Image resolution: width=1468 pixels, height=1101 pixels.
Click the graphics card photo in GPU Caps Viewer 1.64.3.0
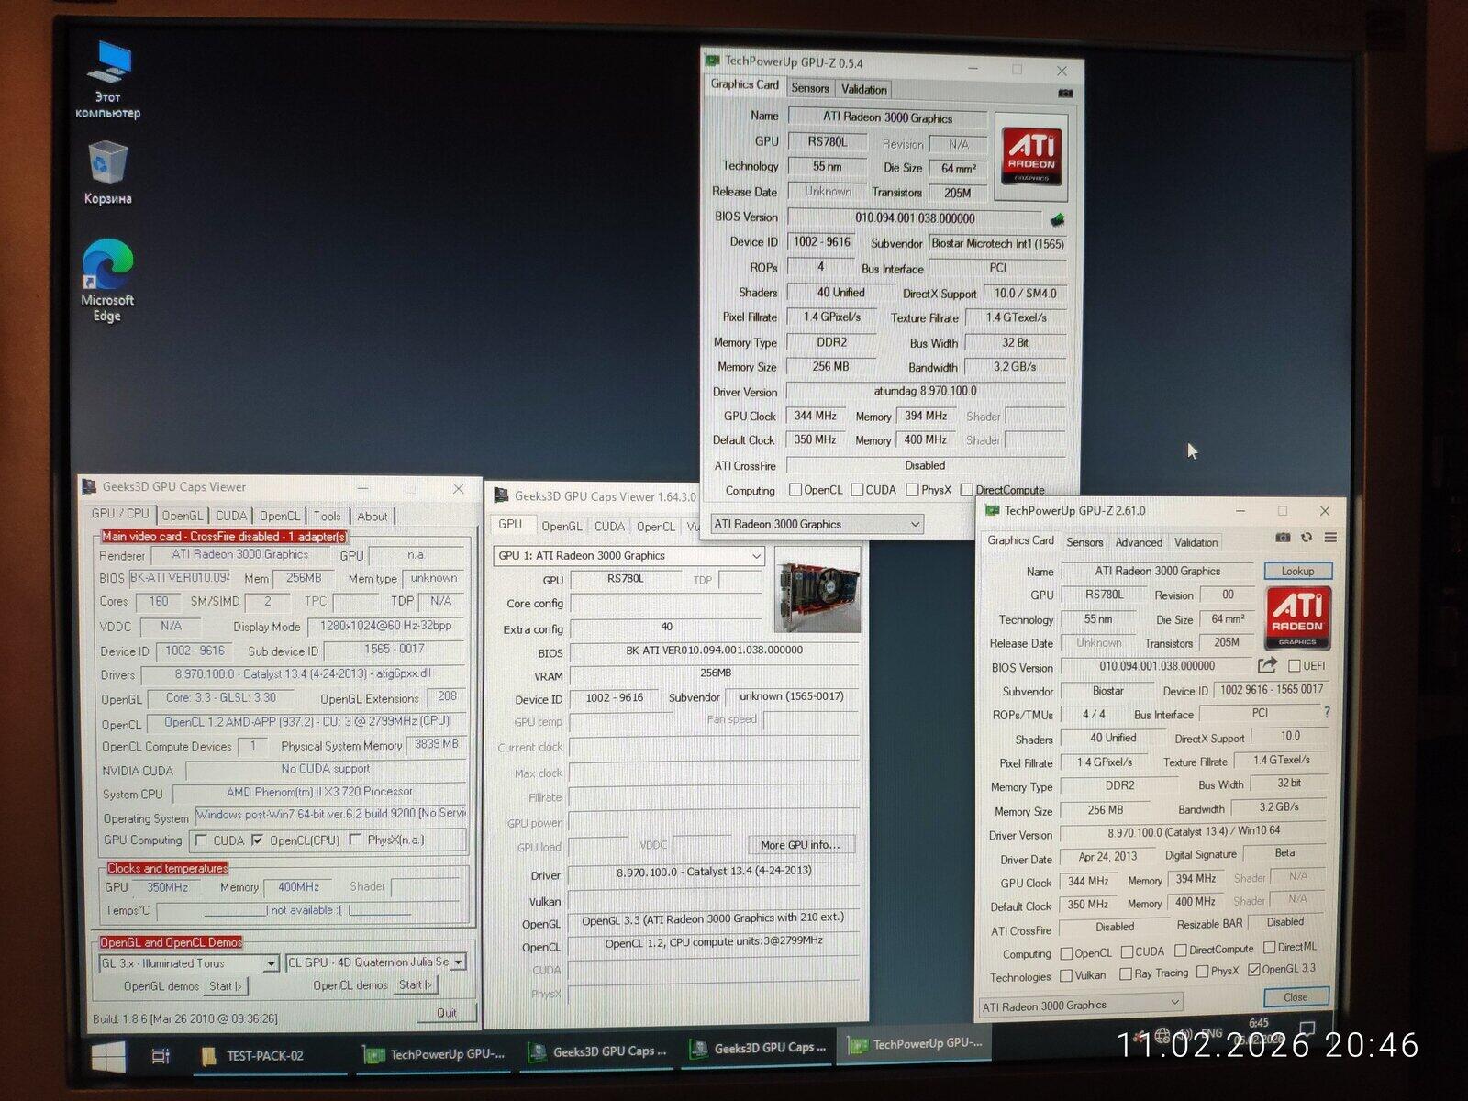click(817, 590)
